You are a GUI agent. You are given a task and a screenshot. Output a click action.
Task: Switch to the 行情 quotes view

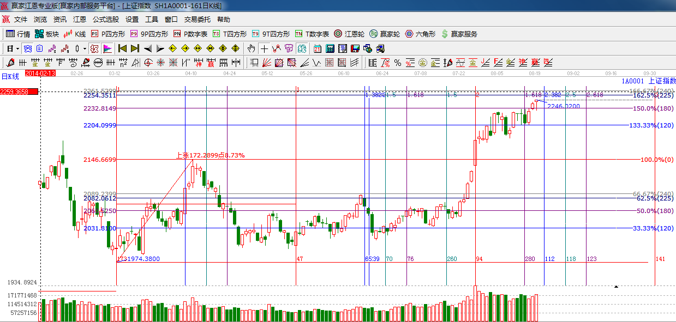(x=18, y=34)
